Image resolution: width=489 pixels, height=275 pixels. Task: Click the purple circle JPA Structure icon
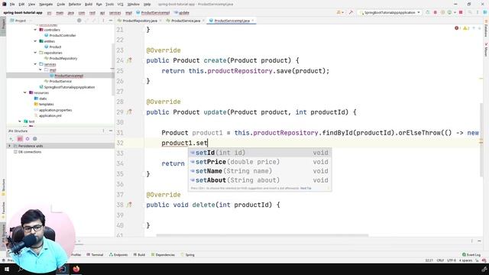pyautogui.click(x=28, y=139)
